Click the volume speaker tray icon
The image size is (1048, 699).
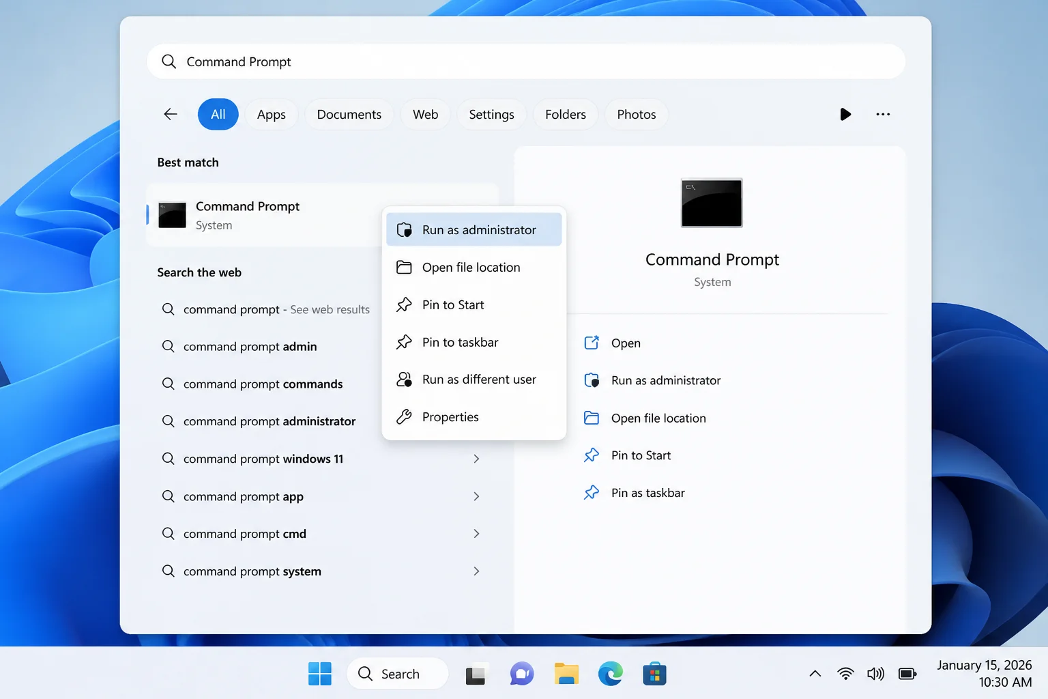point(875,674)
